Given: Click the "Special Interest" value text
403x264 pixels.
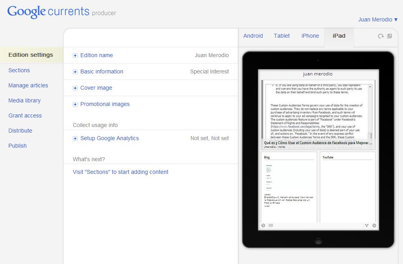Looking at the screenshot, I should [x=210, y=71].
